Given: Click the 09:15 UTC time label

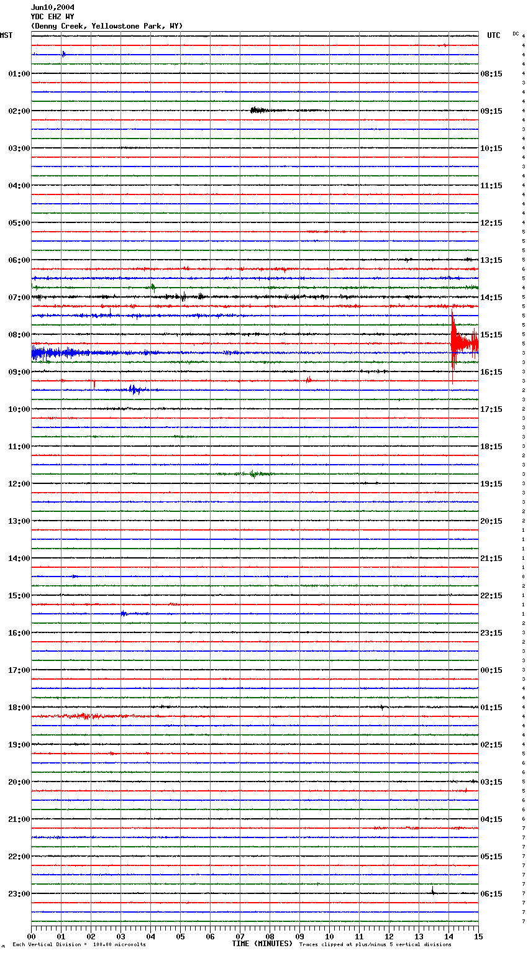Looking at the screenshot, I should [x=491, y=111].
